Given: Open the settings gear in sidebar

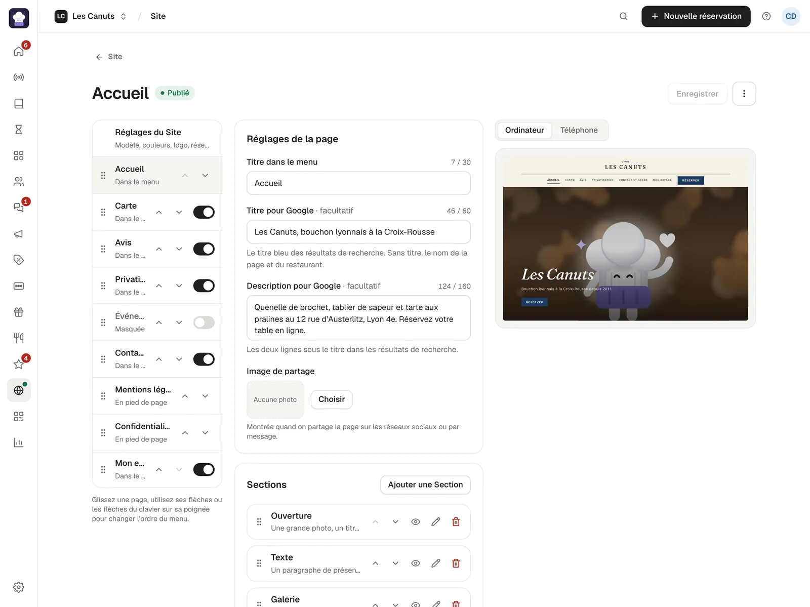Looking at the screenshot, I should tap(19, 587).
